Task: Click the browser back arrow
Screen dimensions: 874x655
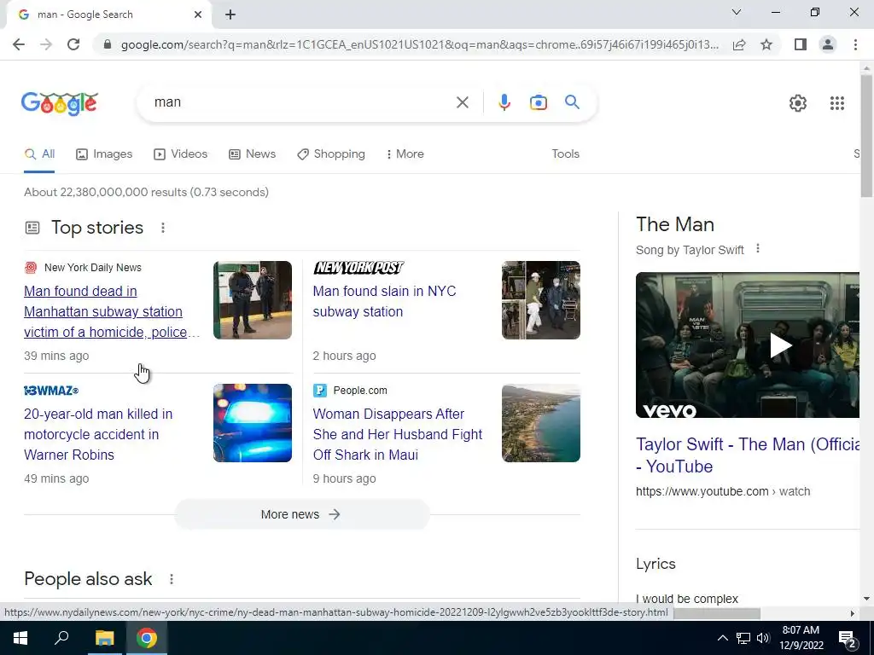Action: coord(19,44)
